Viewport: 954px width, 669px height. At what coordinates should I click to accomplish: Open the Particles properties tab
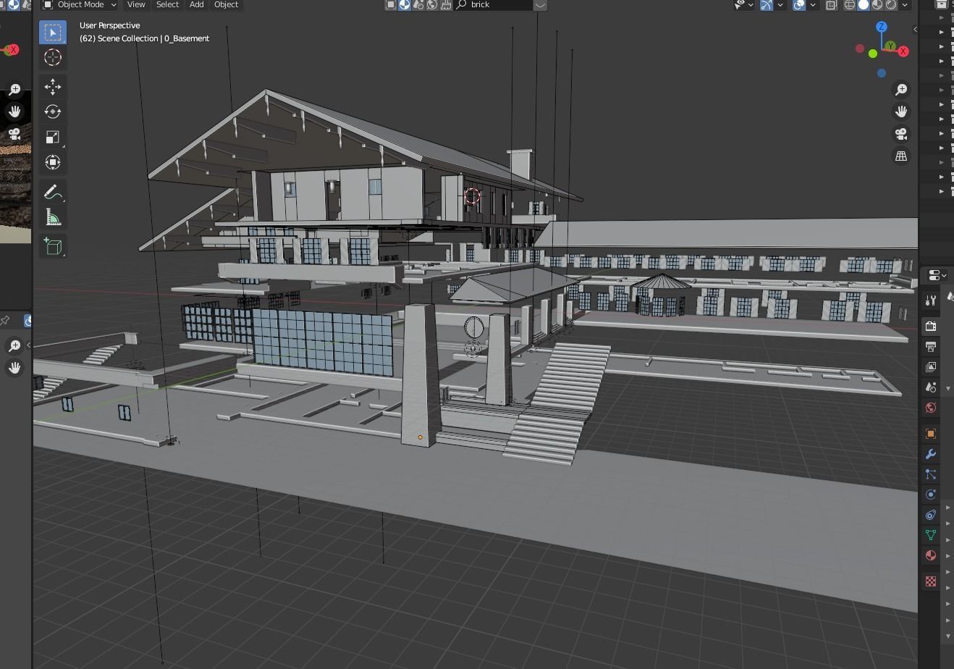tap(931, 474)
